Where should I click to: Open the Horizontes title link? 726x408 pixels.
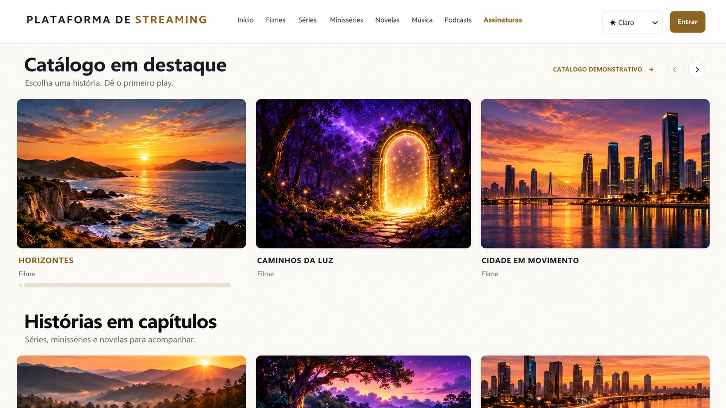click(x=46, y=261)
